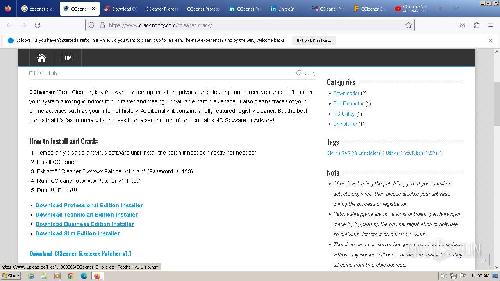Open Download Technician Edition Installer link
This screenshot has height=281, width=500.
pyautogui.click(x=87, y=215)
